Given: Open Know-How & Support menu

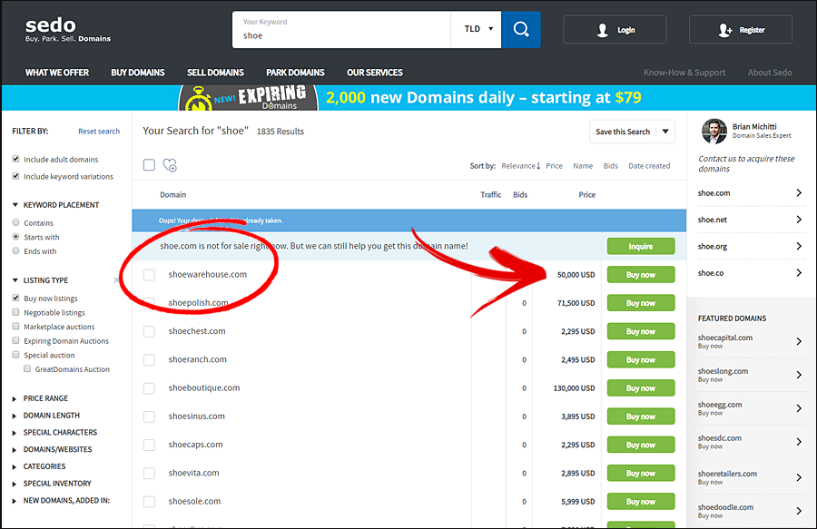Looking at the screenshot, I should point(684,73).
